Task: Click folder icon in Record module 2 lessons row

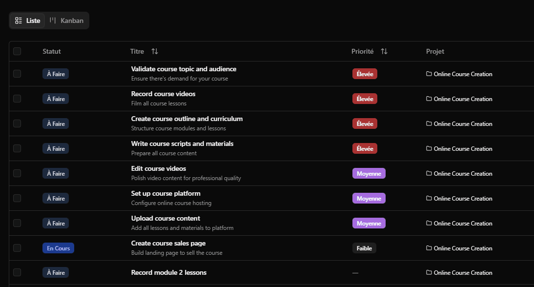Action: tap(429, 273)
